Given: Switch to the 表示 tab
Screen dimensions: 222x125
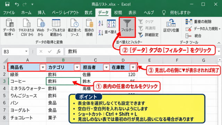Looking at the screenshot, I should (132, 12).
